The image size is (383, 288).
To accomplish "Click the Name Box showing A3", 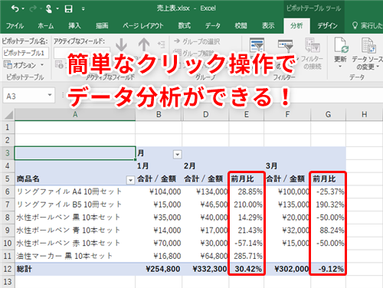I will point(25,96).
